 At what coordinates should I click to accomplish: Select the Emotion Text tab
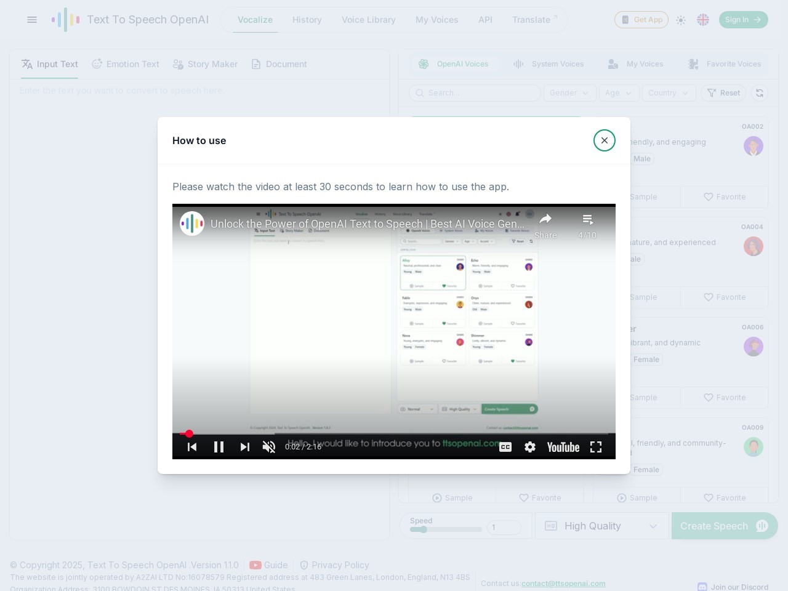pos(126,64)
